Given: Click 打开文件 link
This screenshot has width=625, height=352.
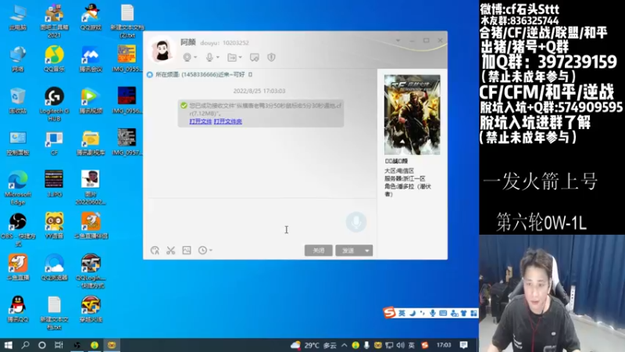Looking at the screenshot, I should [201, 121].
